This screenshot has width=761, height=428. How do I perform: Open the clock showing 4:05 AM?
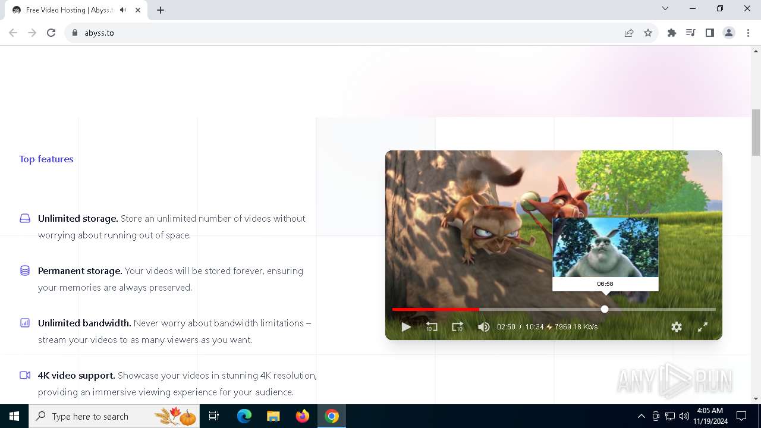coord(710,416)
